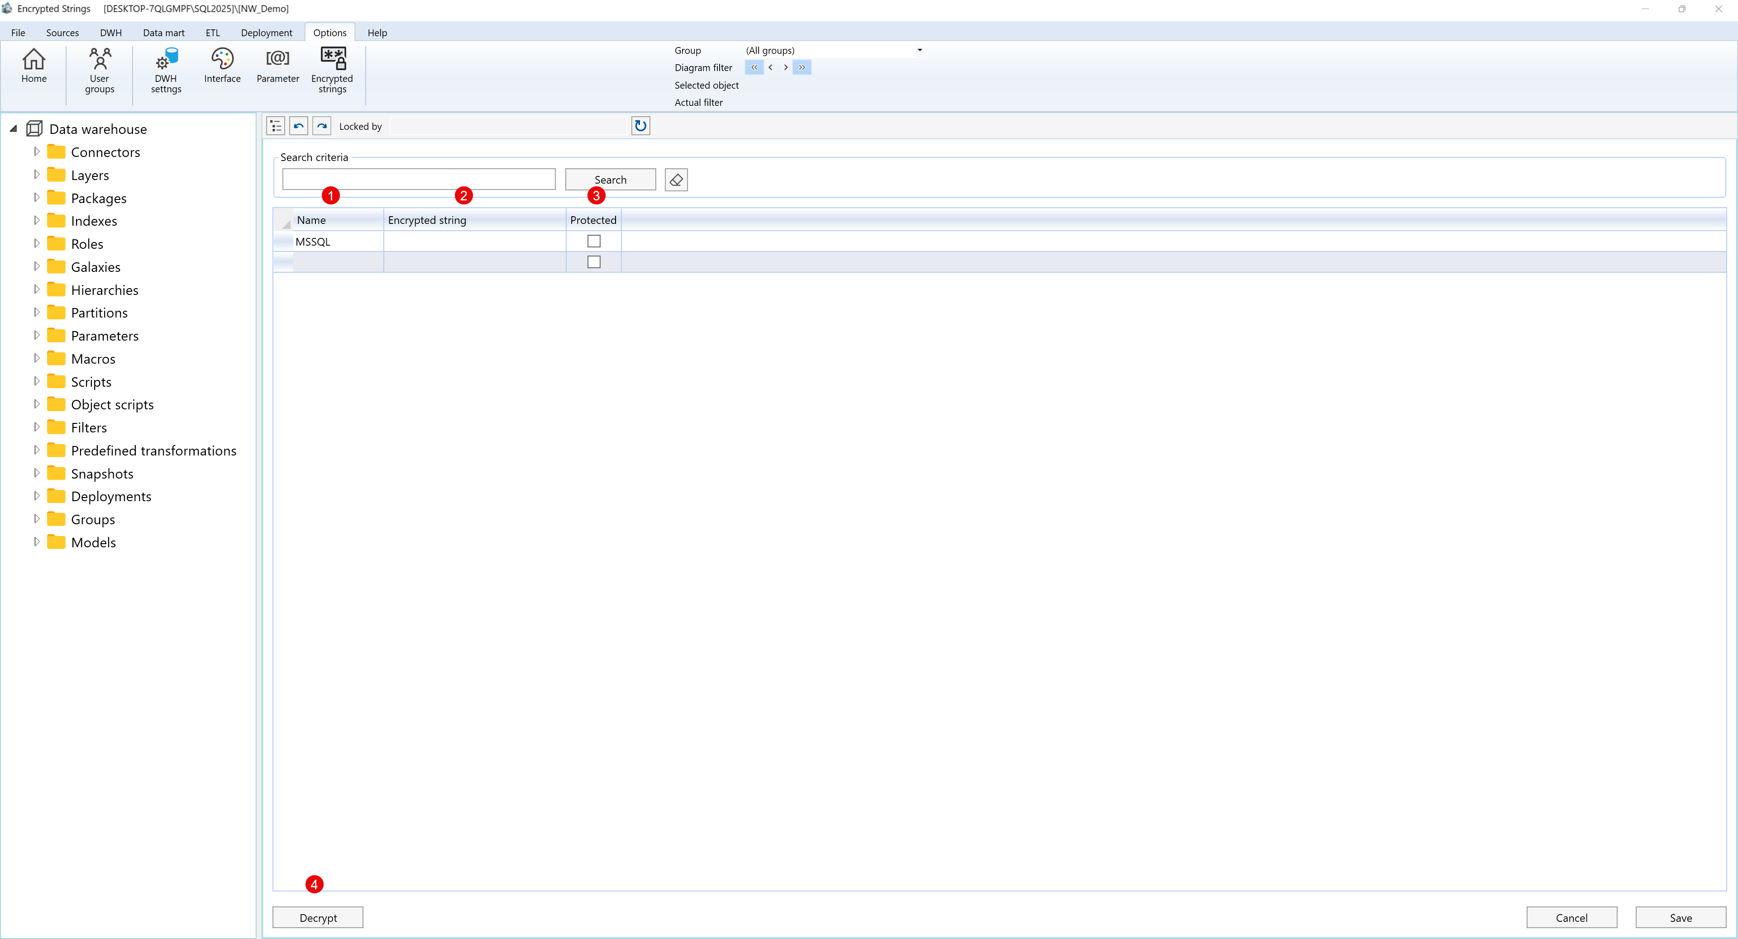Click the refresh icon beside Locked by

coord(640,126)
